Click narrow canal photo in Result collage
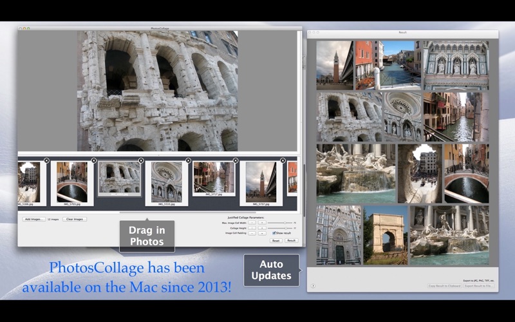This screenshot has width=515, height=322. [x=456, y=117]
